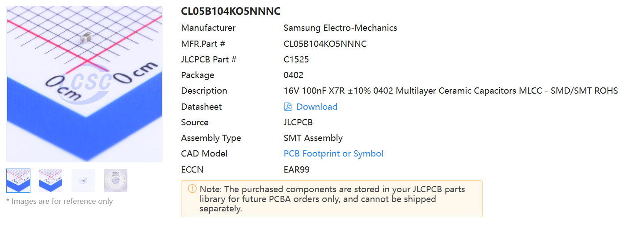Open the PCB Footprint or Symbol link
Image resolution: width=627 pixels, height=231 pixels.
(333, 153)
